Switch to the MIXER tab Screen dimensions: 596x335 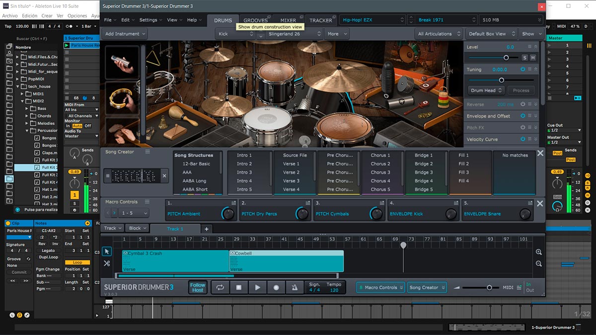(x=288, y=20)
